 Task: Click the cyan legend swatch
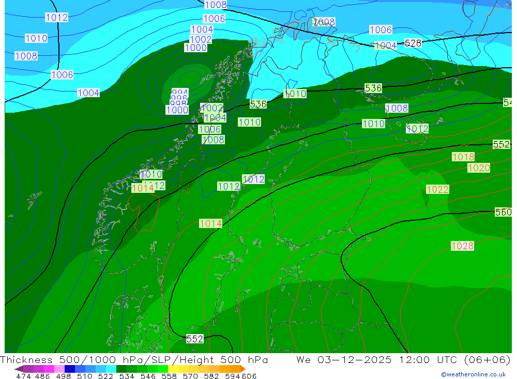pos(111,369)
